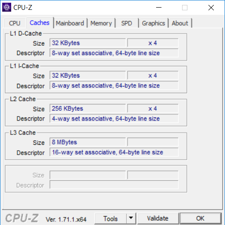Switch to the CPU tab
Viewport: 225px width, 225px height.
click(x=15, y=23)
